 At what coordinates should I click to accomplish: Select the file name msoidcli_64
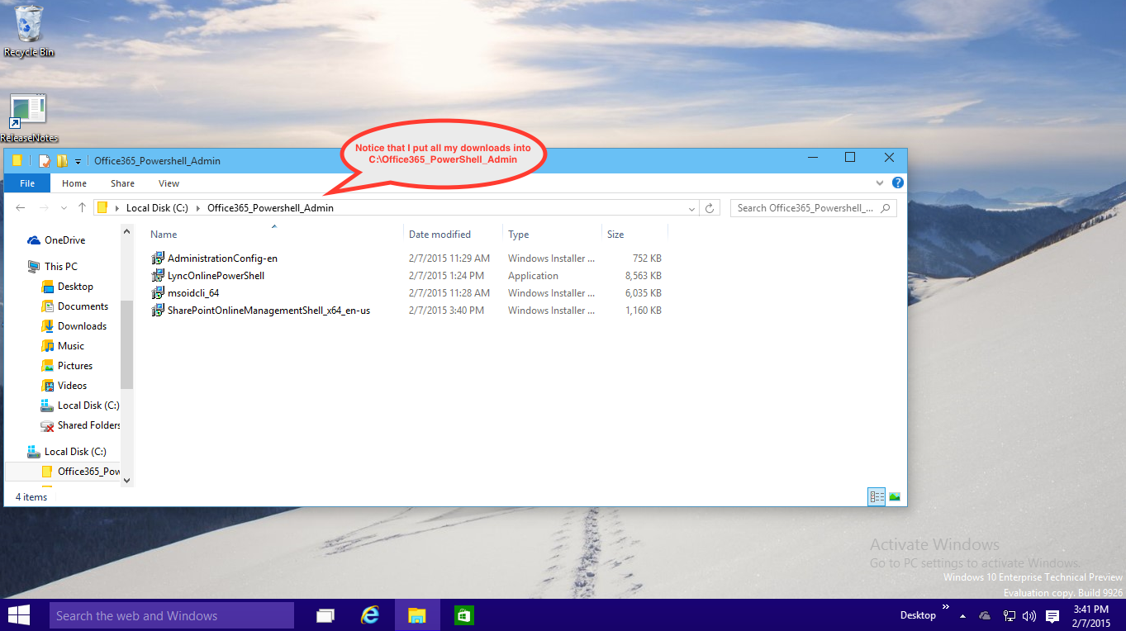click(x=193, y=293)
